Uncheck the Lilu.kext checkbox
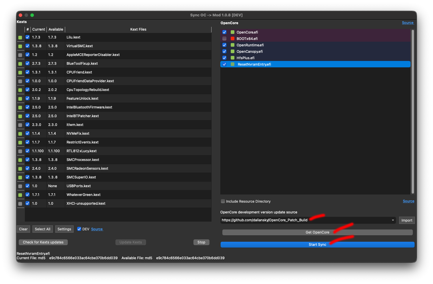The image size is (433, 284). click(27, 37)
